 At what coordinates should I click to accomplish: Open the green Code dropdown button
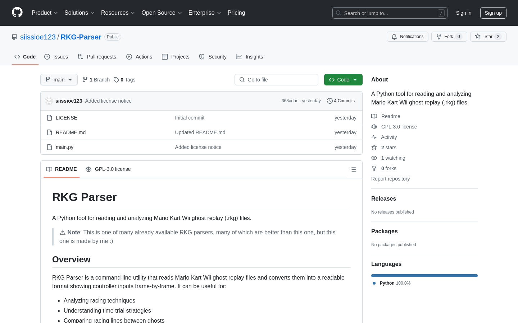(x=343, y=80)
